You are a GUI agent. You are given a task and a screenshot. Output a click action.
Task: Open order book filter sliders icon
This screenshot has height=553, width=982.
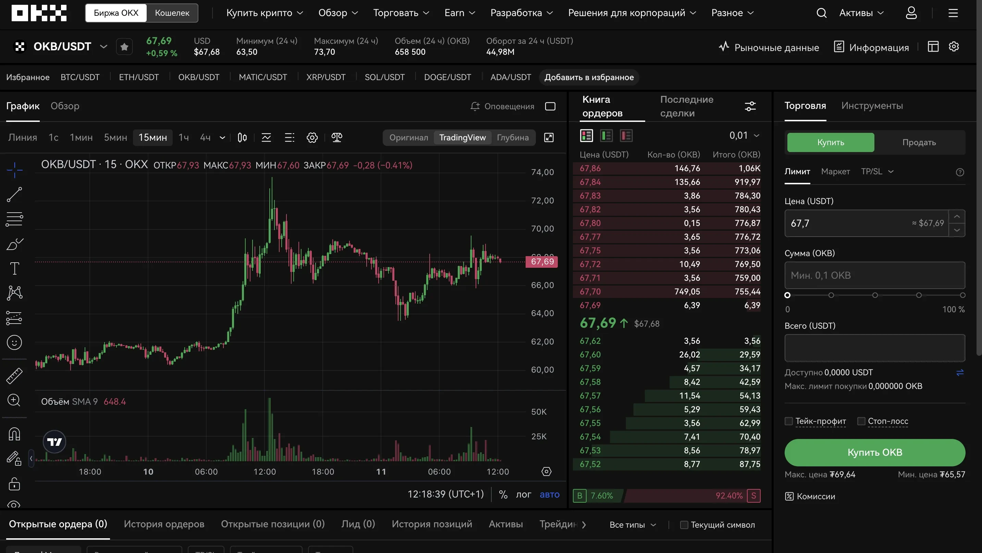pyautogui.click(x=750, y=106)
